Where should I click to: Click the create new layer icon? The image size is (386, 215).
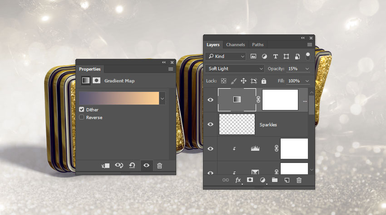287,180
